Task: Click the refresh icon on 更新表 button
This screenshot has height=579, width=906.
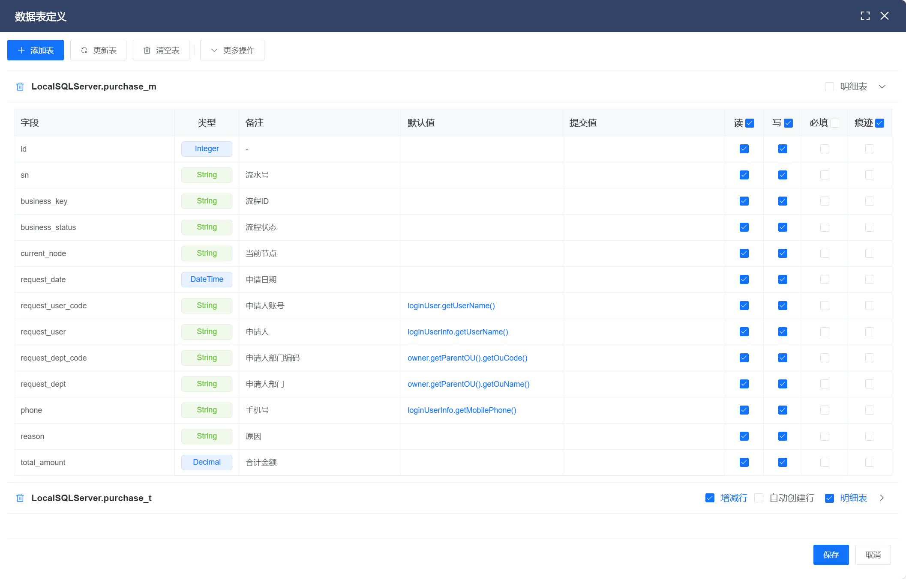Action: point(84,51)
